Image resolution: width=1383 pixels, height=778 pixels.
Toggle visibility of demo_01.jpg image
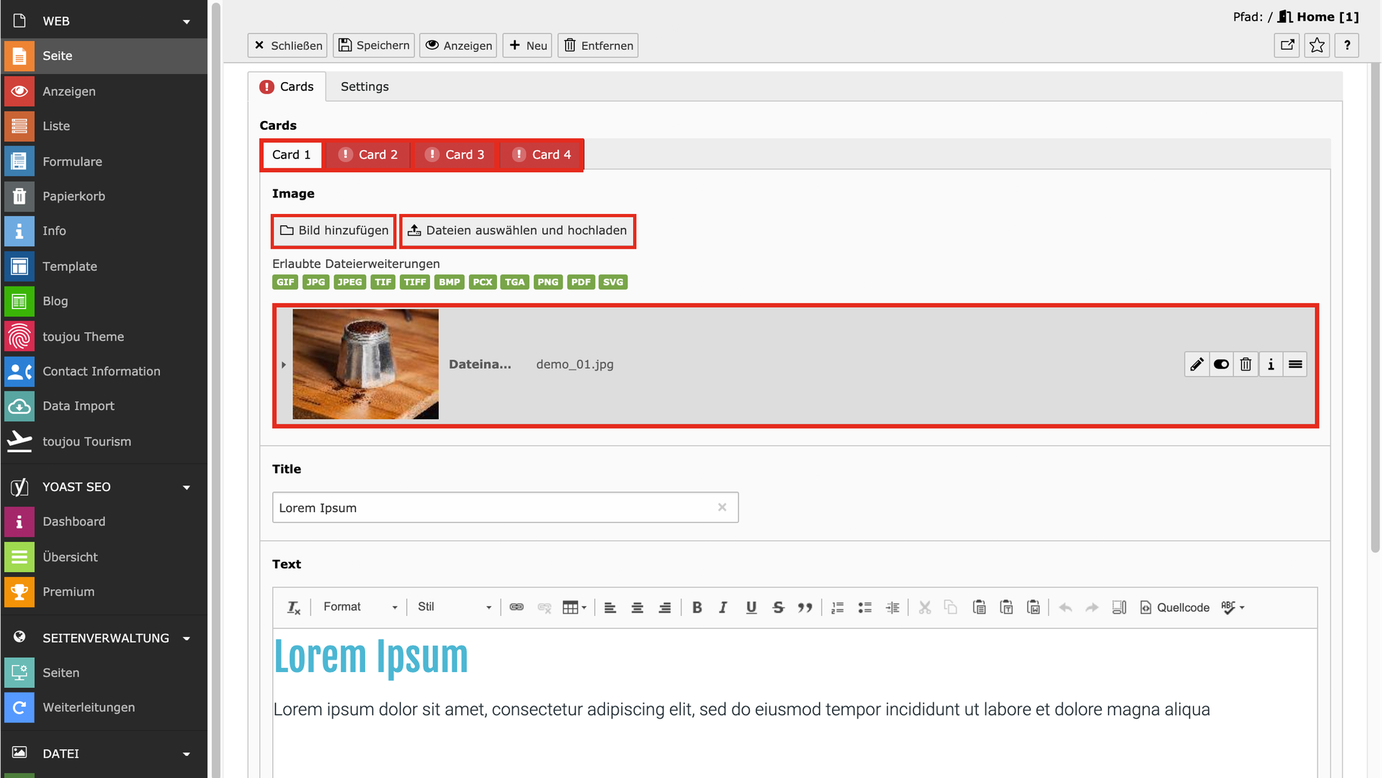pyautogui.click(x=1221, y=365)
